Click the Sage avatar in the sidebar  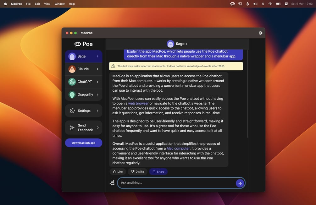tap(72, 57)
